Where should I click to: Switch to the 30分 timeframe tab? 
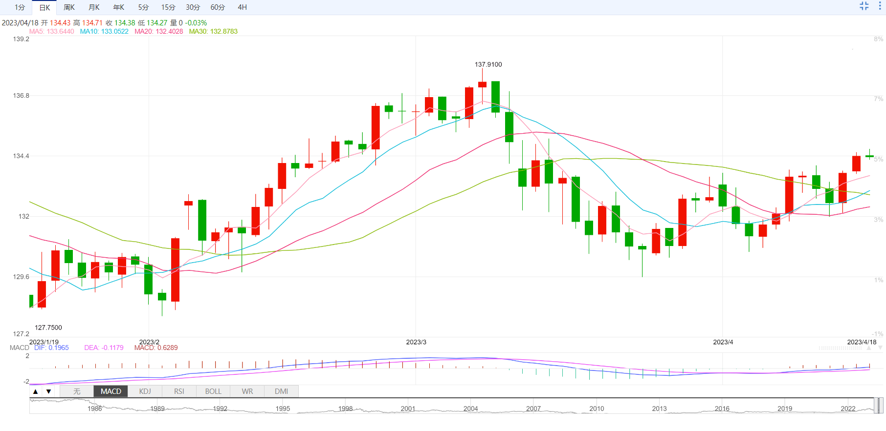click(193, 7)
